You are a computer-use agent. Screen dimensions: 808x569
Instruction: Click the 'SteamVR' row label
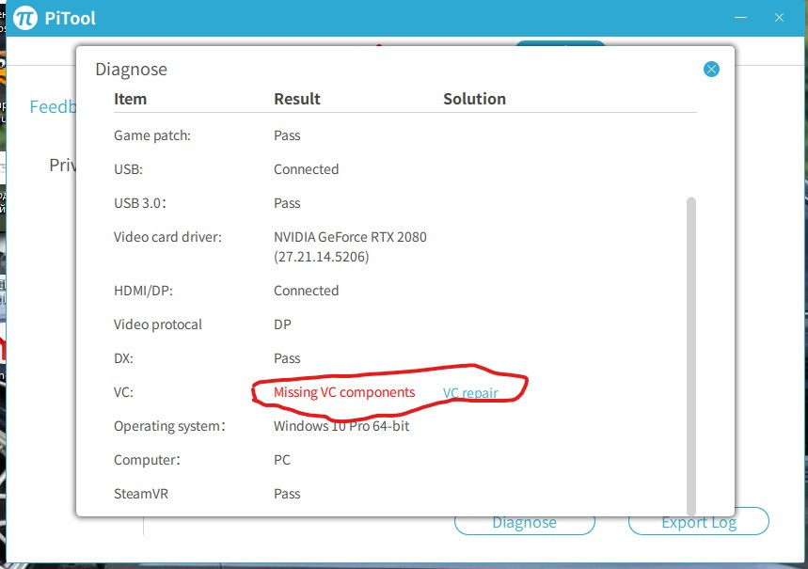coord(141,494)
